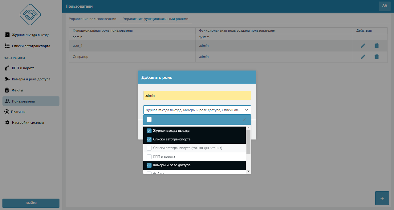Switch to Управление пользователями tab

(92, 19)
